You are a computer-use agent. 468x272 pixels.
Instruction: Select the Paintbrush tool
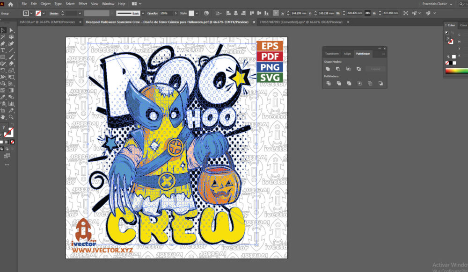tap(11, 57)
